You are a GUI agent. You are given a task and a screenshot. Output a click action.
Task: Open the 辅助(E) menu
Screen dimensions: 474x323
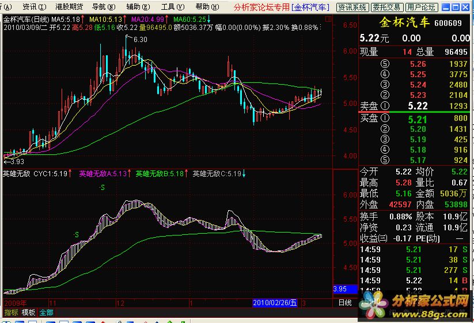pos(138,7)
